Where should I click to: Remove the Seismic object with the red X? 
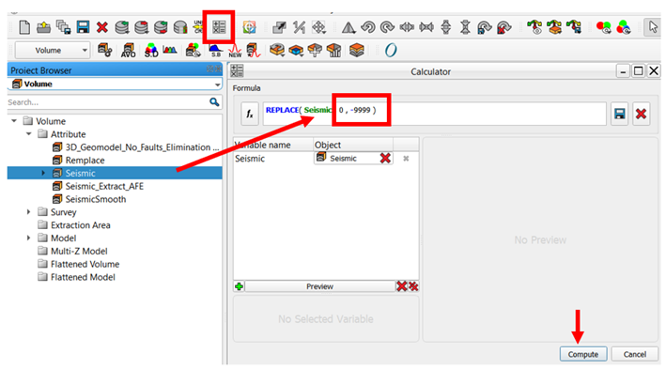tap(385, 159)
